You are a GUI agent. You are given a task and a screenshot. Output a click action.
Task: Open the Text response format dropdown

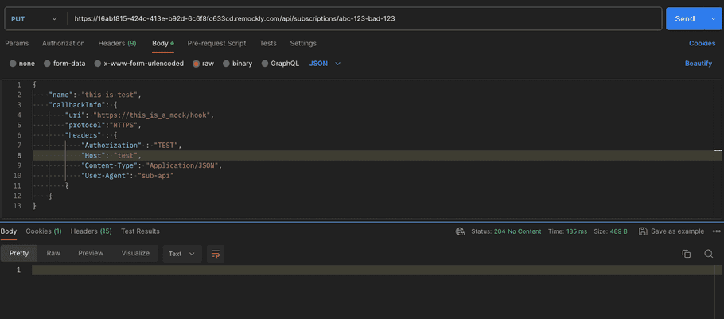coord(182,254)
